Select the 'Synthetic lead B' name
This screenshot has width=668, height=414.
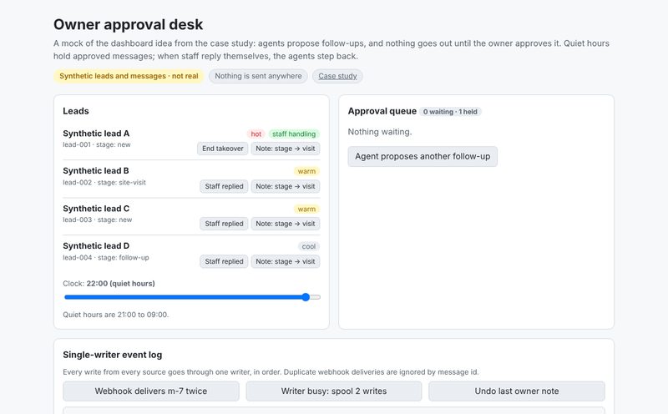96,171
